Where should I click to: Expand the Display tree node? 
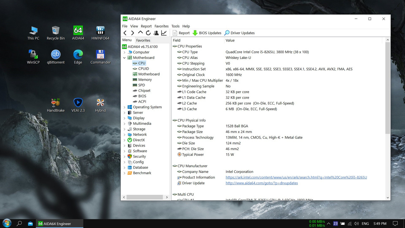click(124, 118)
